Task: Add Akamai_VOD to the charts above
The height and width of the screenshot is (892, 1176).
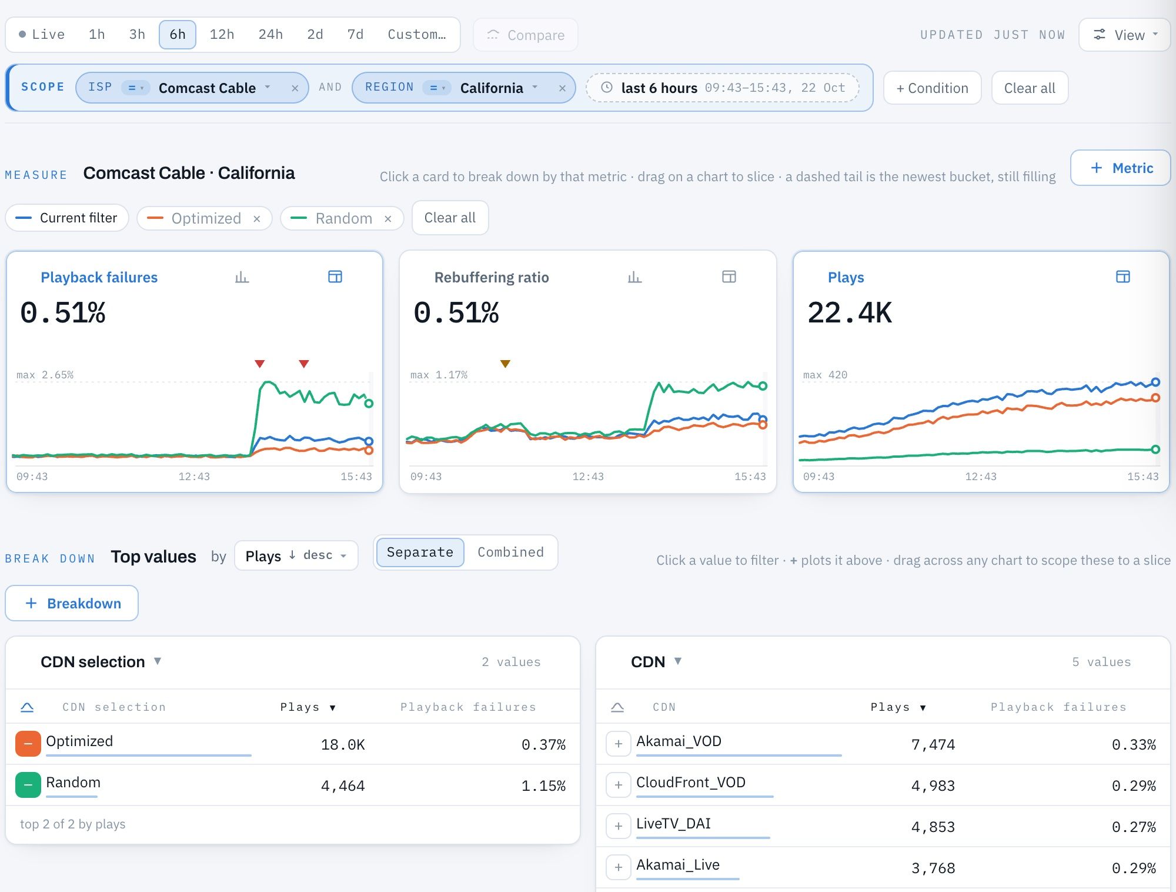Action: point(619,744)
